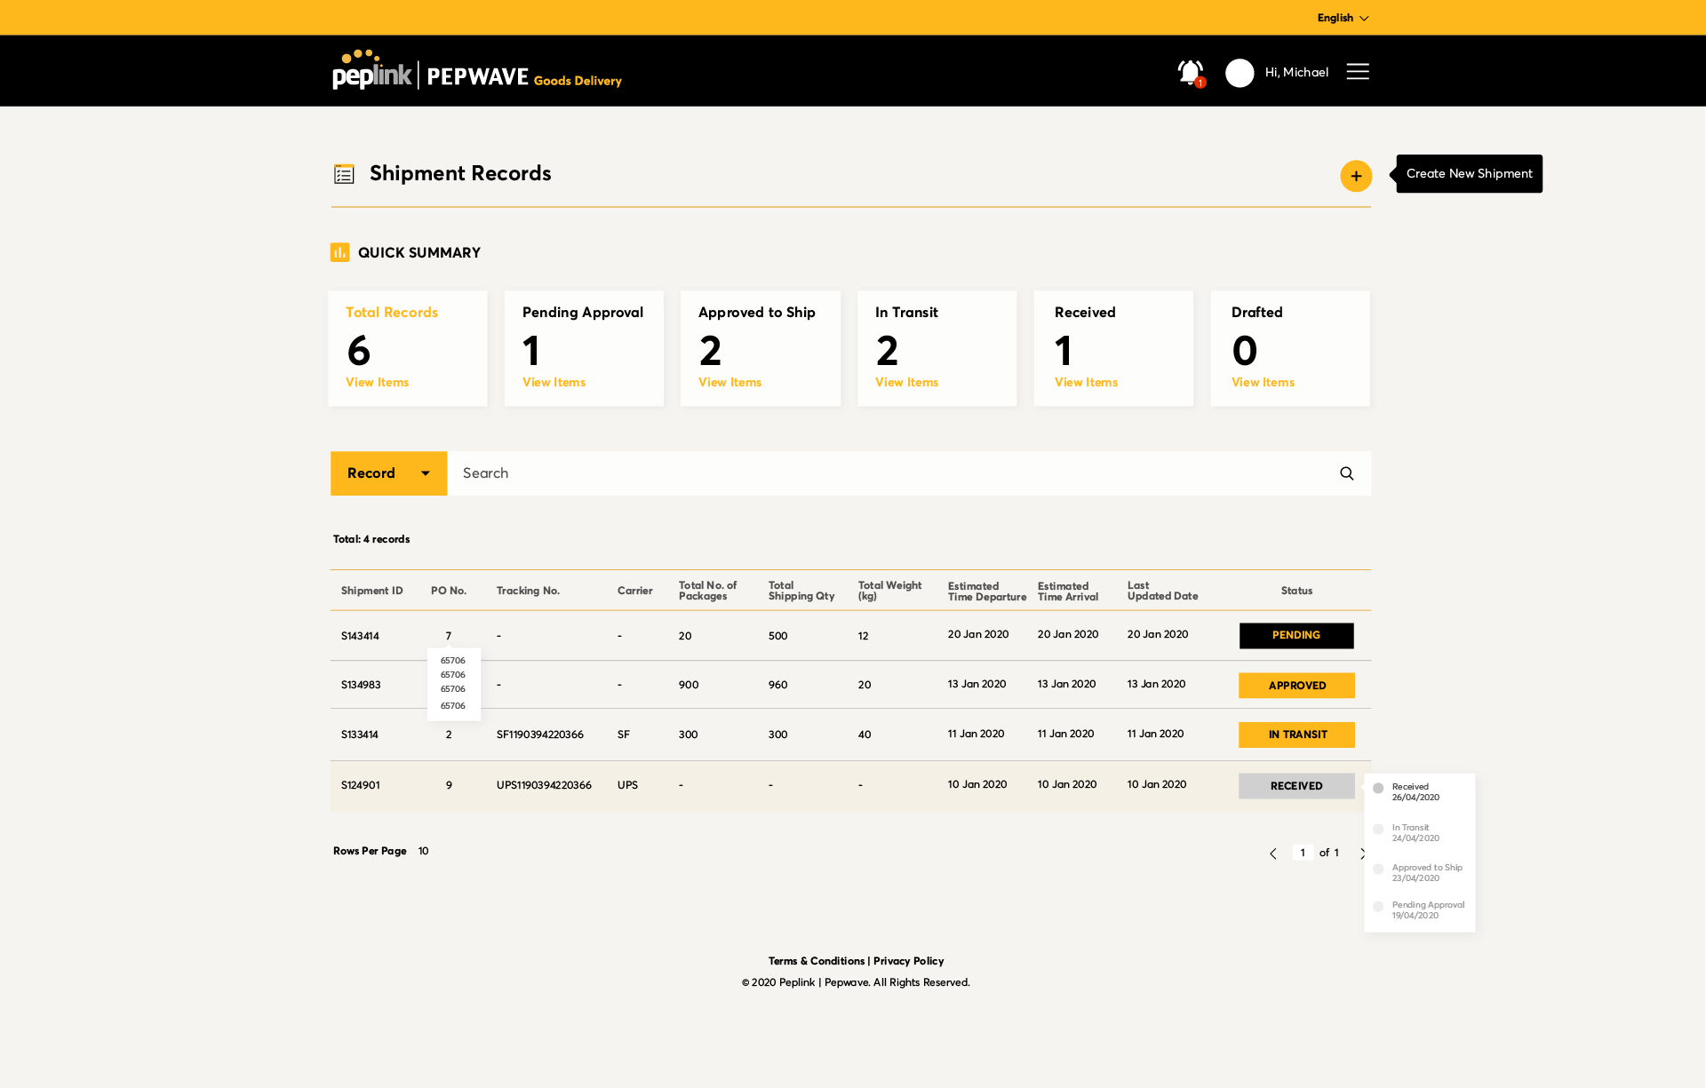View Items under In Transit card
Viewport: 1706px width, 1088px height.
906,383
